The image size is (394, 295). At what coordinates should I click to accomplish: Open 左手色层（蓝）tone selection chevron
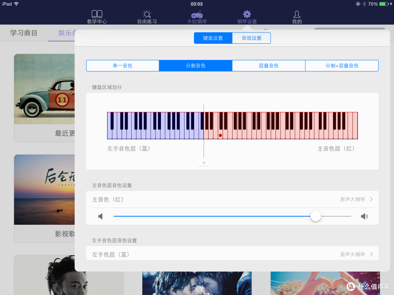(371, 254)
